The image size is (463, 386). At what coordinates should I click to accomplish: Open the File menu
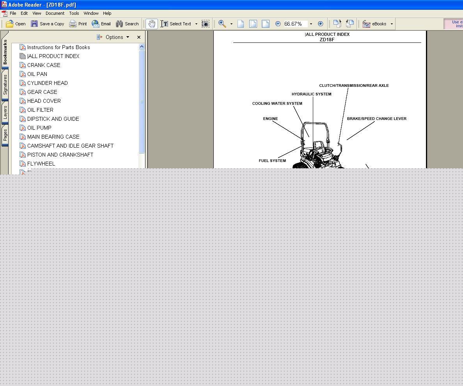(x=13, y=13)
